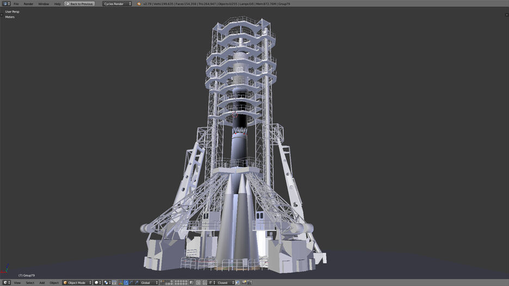The height and width of the screenshot is (286, 509).
Task: Open the Select menu in viewport header
Action: (x=30, y=283)
